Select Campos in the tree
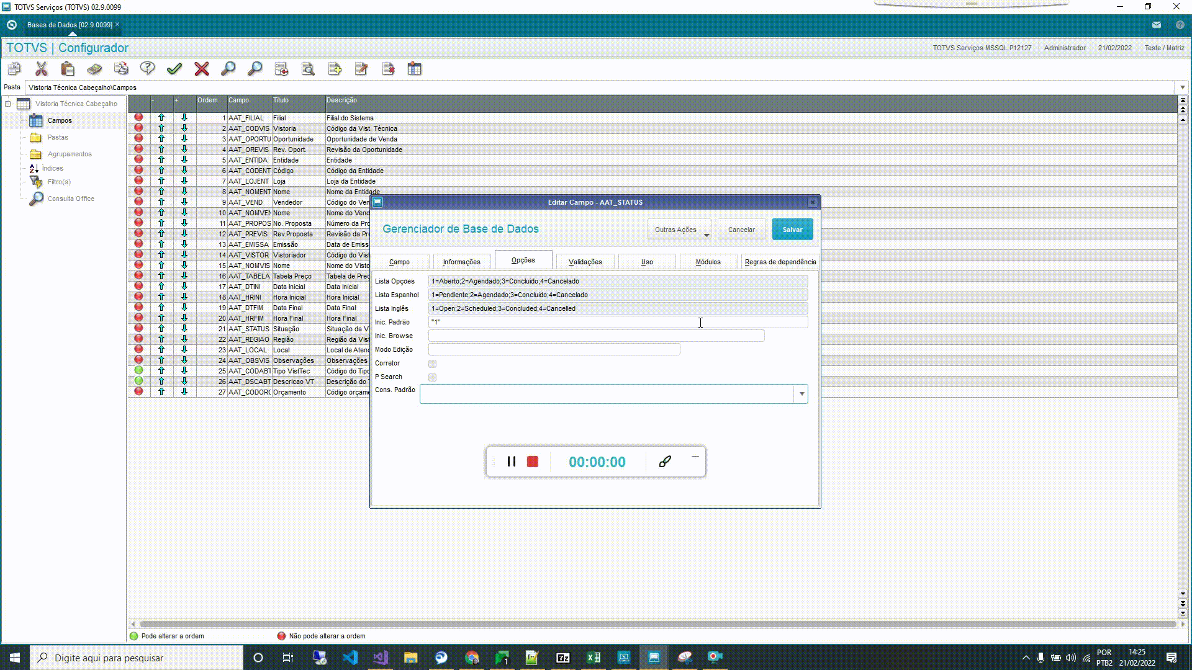 tap(60, 120)
